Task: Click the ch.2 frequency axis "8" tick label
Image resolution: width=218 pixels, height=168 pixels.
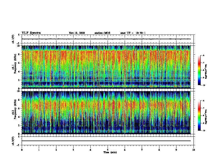Action: [x=19, y=100]
